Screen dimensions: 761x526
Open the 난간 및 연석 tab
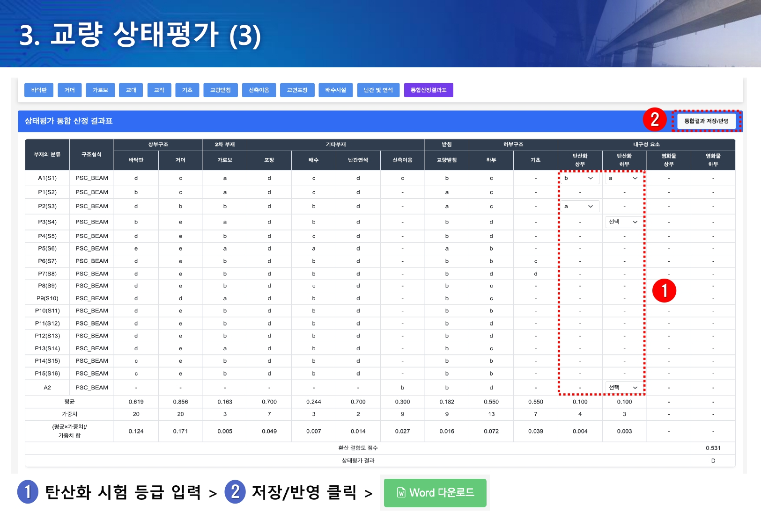coord(378,90)
